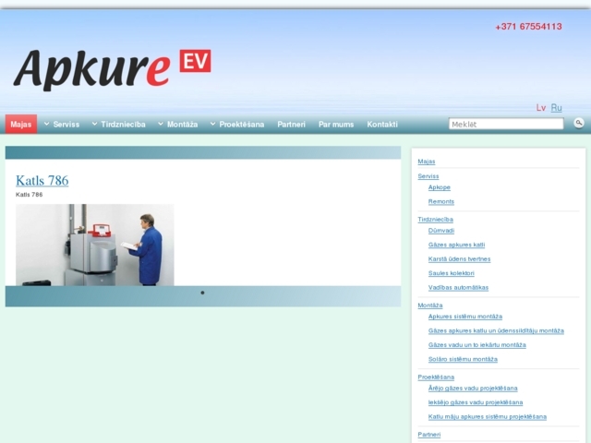This screenshot has height=443, width=591.
Task: Open Gāzes apkures katlu un ūdenssildītāju montāža
Action: 496,330
